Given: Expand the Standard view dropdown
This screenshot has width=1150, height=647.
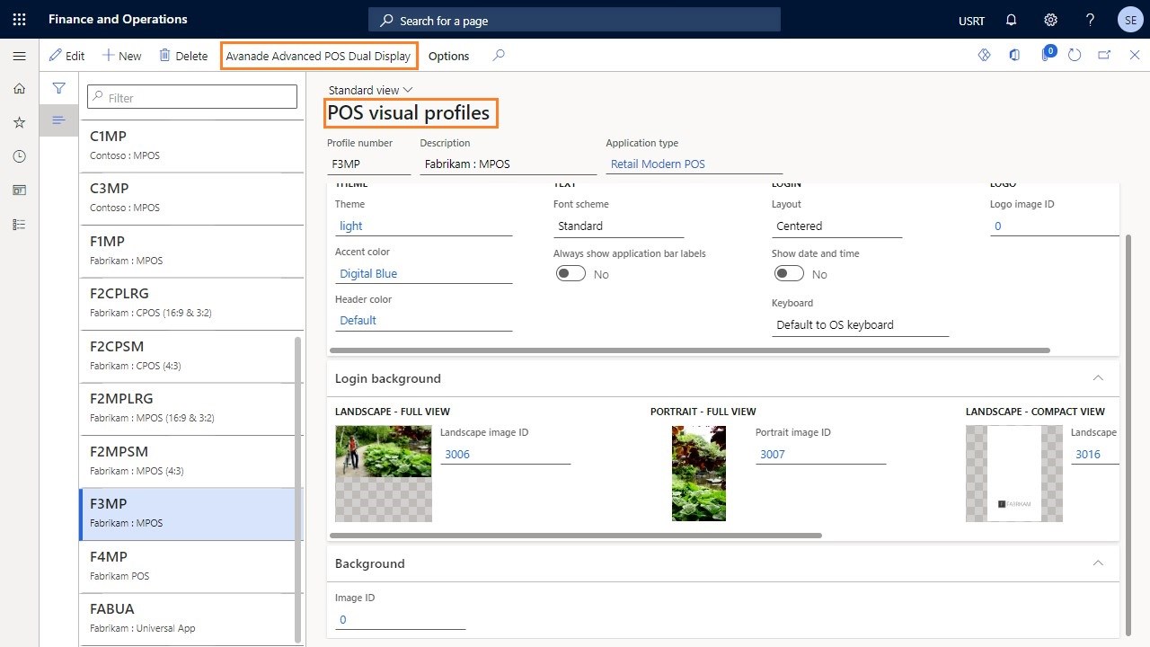Looking at the screenshot, I should click(x=370, y=90).
